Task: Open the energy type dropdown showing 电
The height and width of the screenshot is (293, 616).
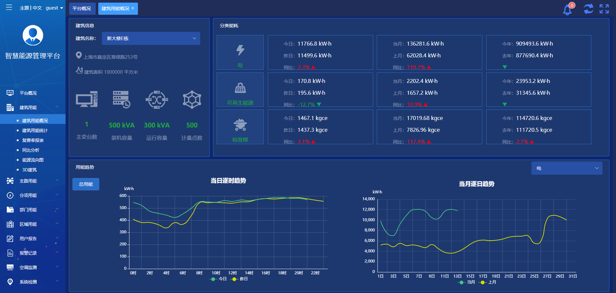Action: [567, 168]
